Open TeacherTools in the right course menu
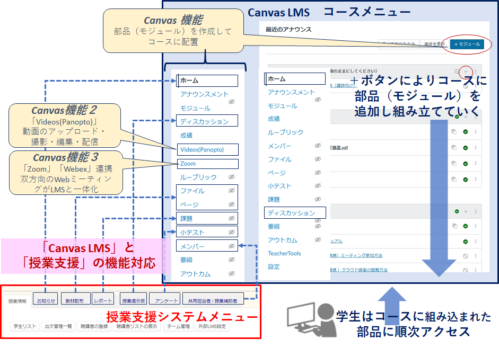This screenshot has width=499, height=348. click(284, 253)
